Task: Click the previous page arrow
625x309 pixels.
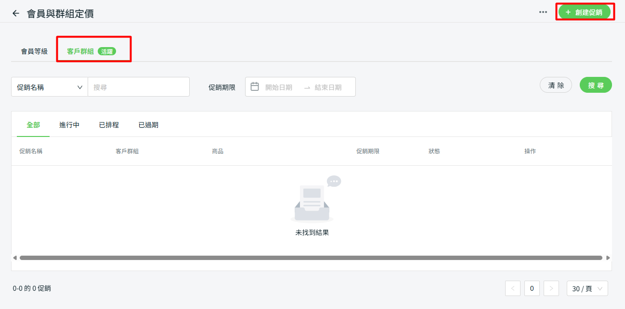Action: tap(513, 288)
